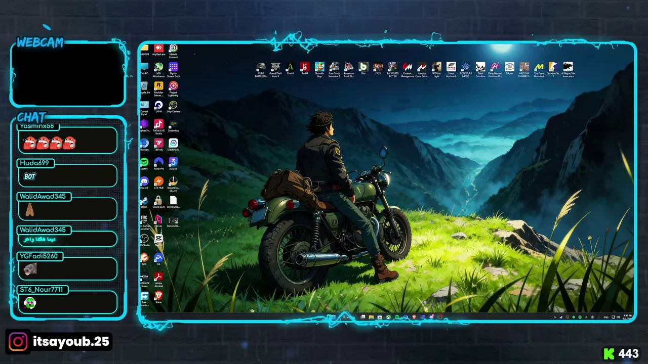Launch the Stumble Guys shortcut

click(x=319, y=70)
